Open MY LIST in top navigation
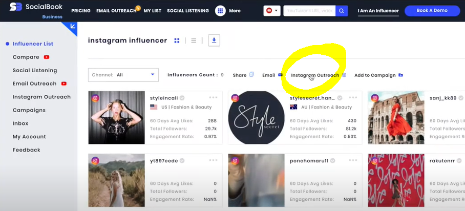 coord(153,11)
